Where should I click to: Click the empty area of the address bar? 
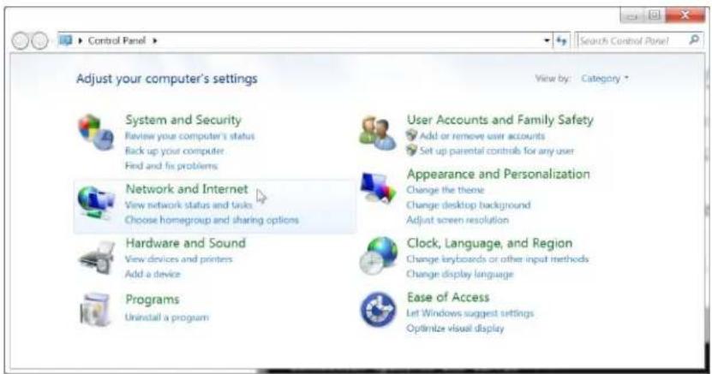pos(350,41)
